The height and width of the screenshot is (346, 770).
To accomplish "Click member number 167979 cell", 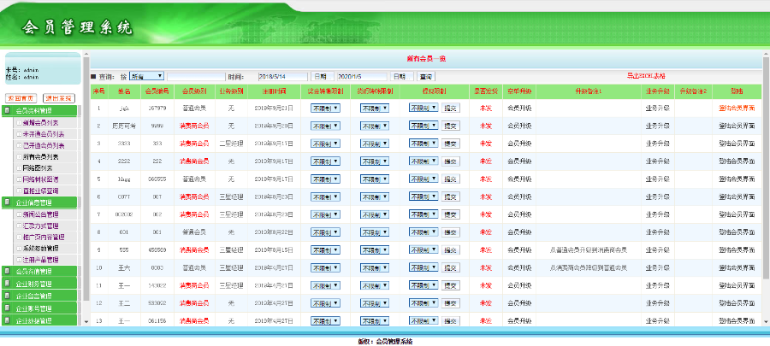I will (x=157, y=108).
